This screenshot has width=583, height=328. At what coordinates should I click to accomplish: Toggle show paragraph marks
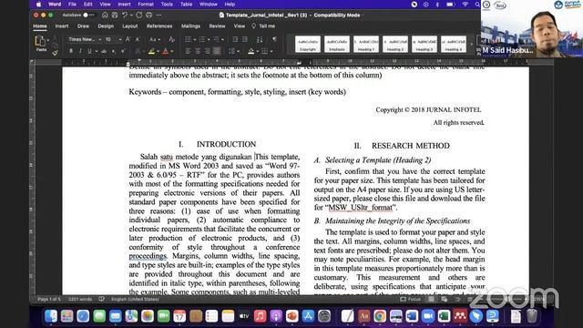[x=274, y=39]
